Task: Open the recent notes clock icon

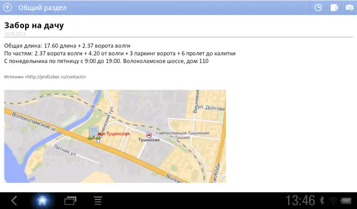Action: [x=318, y=7]
